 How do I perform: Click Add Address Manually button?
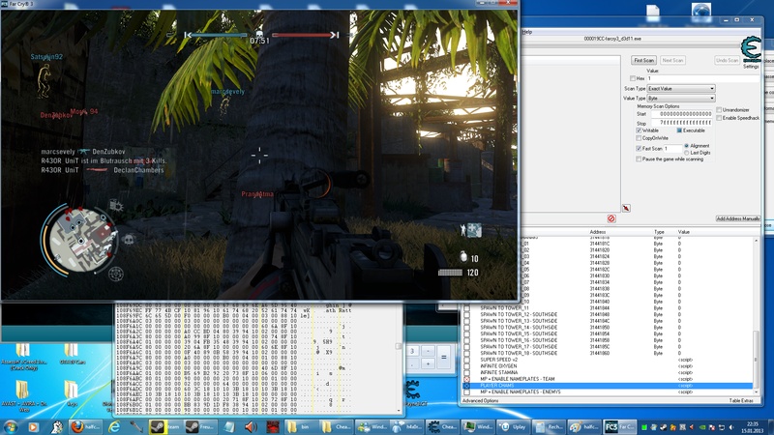(738, 218)
